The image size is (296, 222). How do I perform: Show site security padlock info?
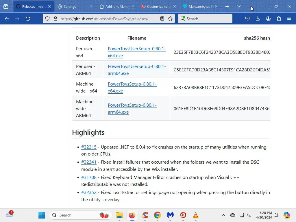coord(55,19)
